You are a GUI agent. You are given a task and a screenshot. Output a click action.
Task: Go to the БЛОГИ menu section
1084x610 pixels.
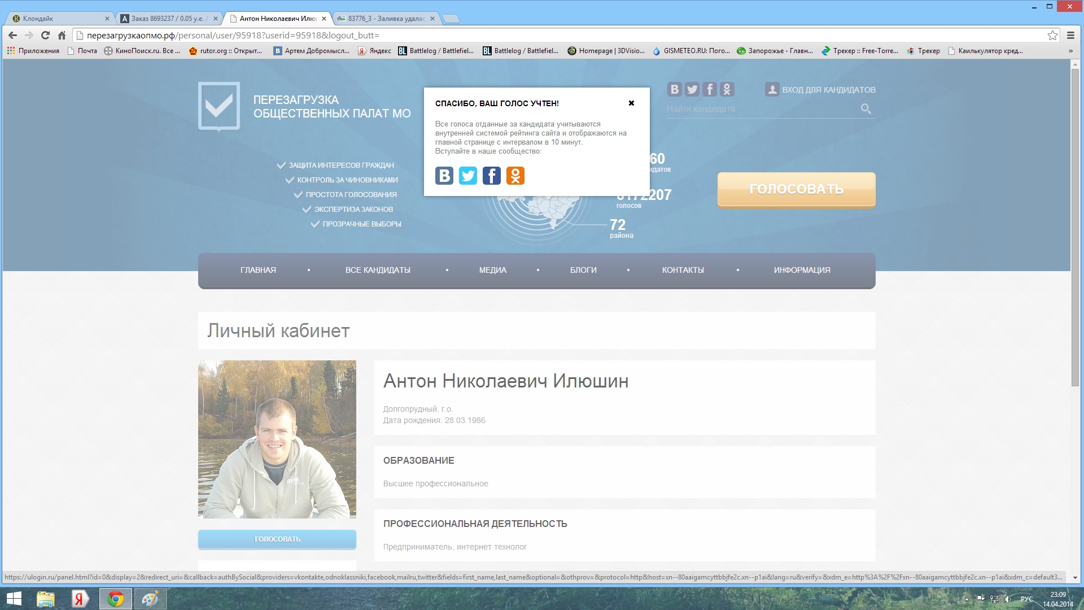tap(583, 270)
